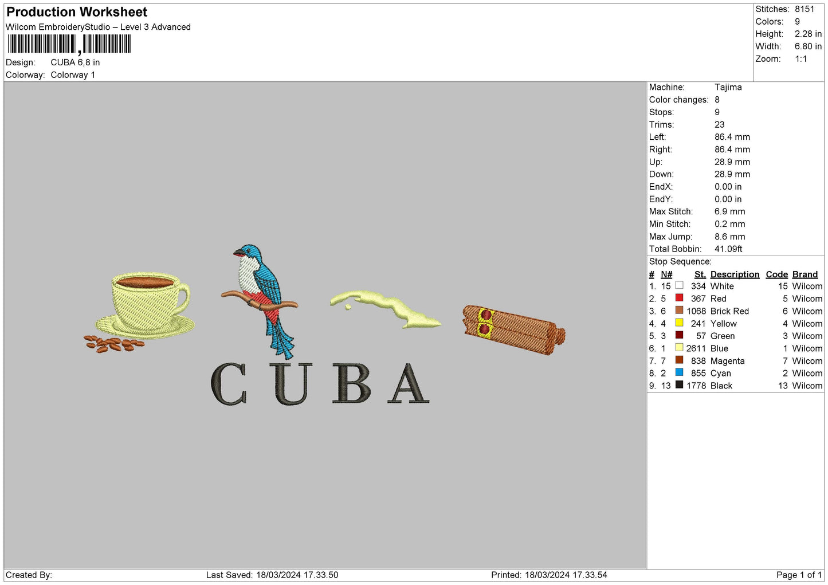The height and width of the screenshot is (585, 828).
Task: Click the 'Description' column header
Action: (735, 274)
